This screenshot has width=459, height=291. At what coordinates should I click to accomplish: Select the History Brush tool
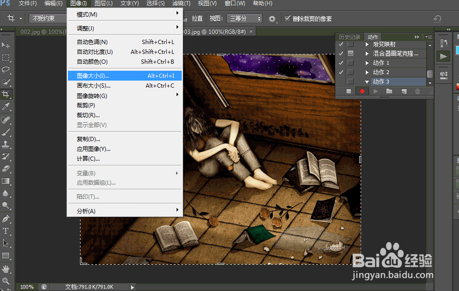[x=6, y=157]
